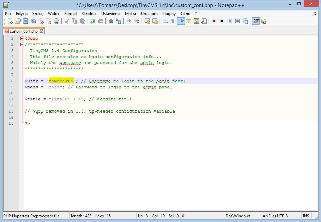This screenshot has height=222, width=321.
Task: Click the Copy toolbar icon
Action: point(75,21)
